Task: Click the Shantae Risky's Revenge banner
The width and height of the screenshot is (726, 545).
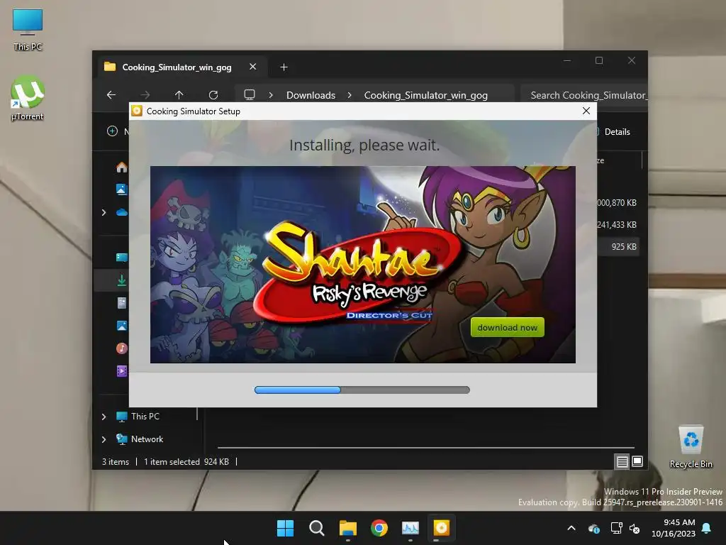Action: click(362, 265)
